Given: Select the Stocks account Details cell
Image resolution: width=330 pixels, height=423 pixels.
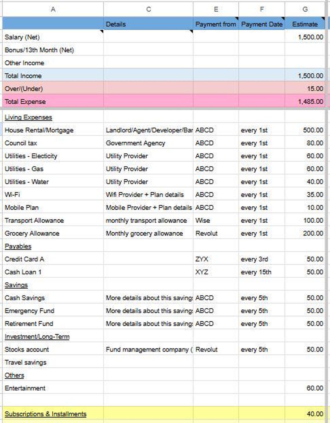Looking at the screenshot, I should click(x=149, y=349).
